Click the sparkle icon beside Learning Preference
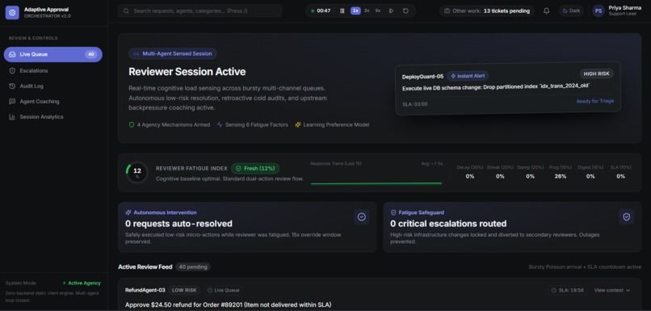Viewport: 651px width, 311px height. [x=298, y=124]
